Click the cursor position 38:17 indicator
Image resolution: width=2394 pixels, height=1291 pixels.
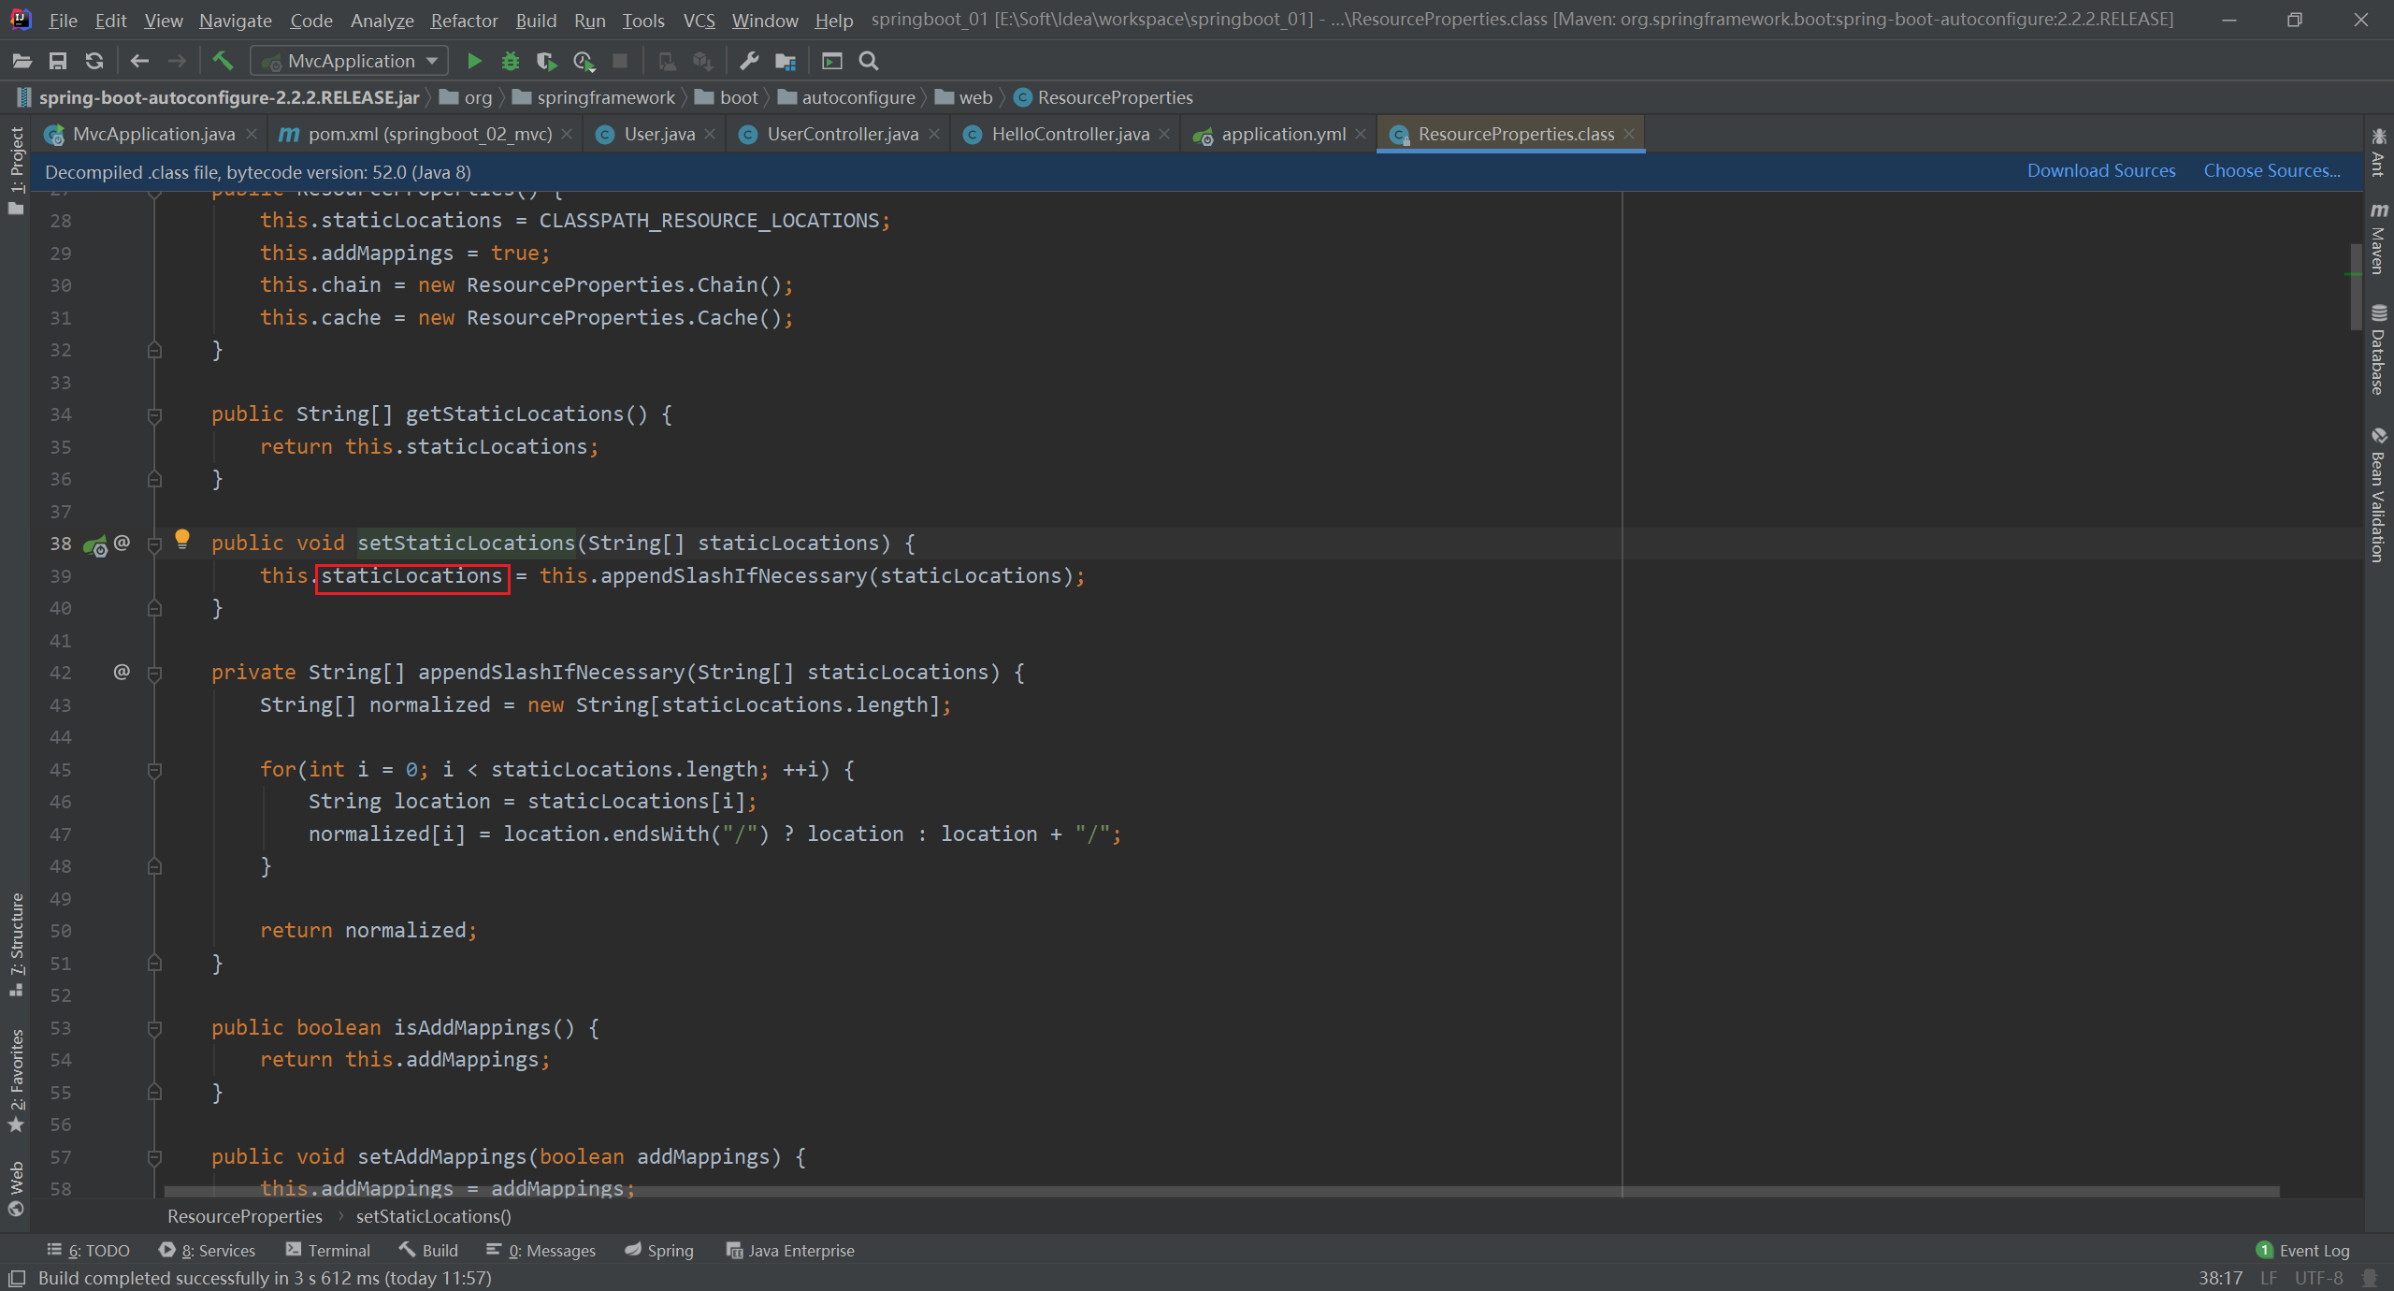[x=2220, y=1278]
